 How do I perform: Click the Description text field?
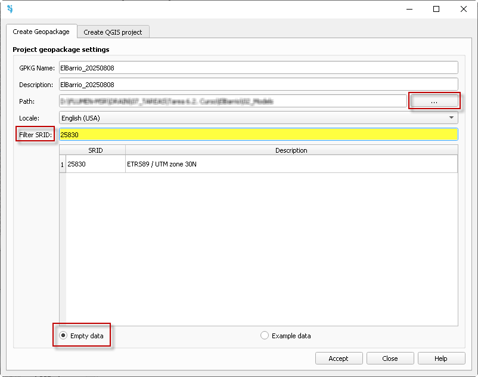click(258, 85)
